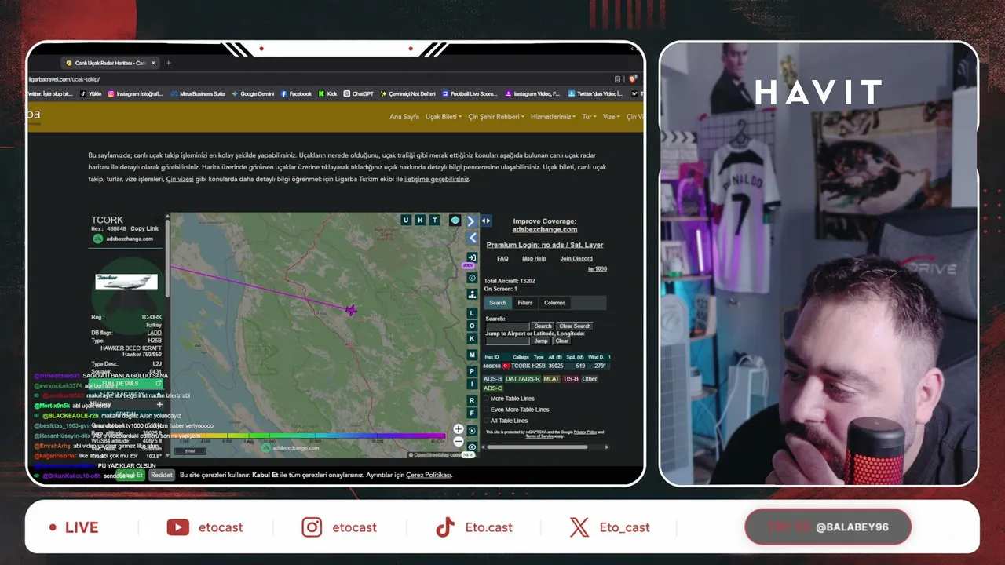Toggle the L map button
Viewport: 1005px width, 565px height.
[x=472, y=313]
